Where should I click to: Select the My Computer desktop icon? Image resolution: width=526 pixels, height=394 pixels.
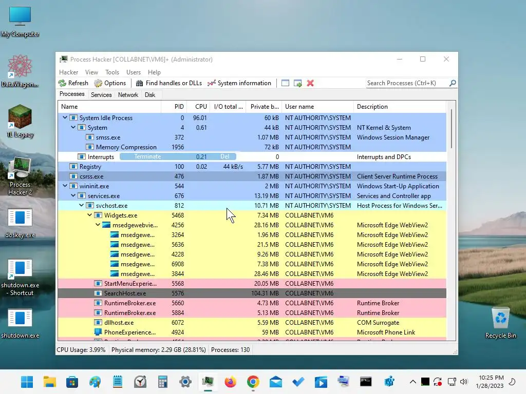coord(20,22)
